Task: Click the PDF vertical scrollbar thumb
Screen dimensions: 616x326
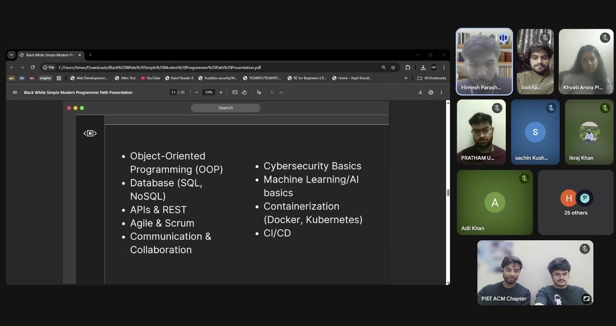Action: click(449, 193)
